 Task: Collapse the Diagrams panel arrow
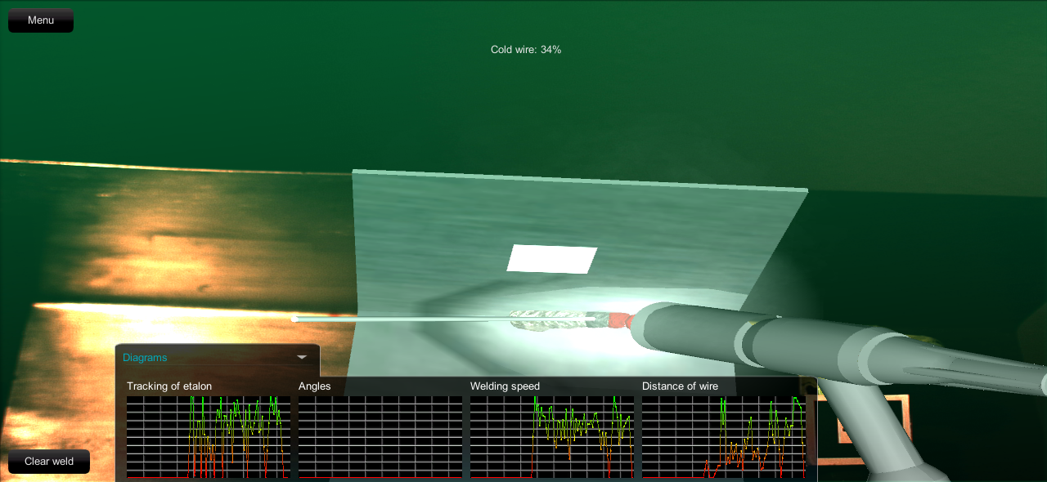pyautogui.click(x=302, y=357)
